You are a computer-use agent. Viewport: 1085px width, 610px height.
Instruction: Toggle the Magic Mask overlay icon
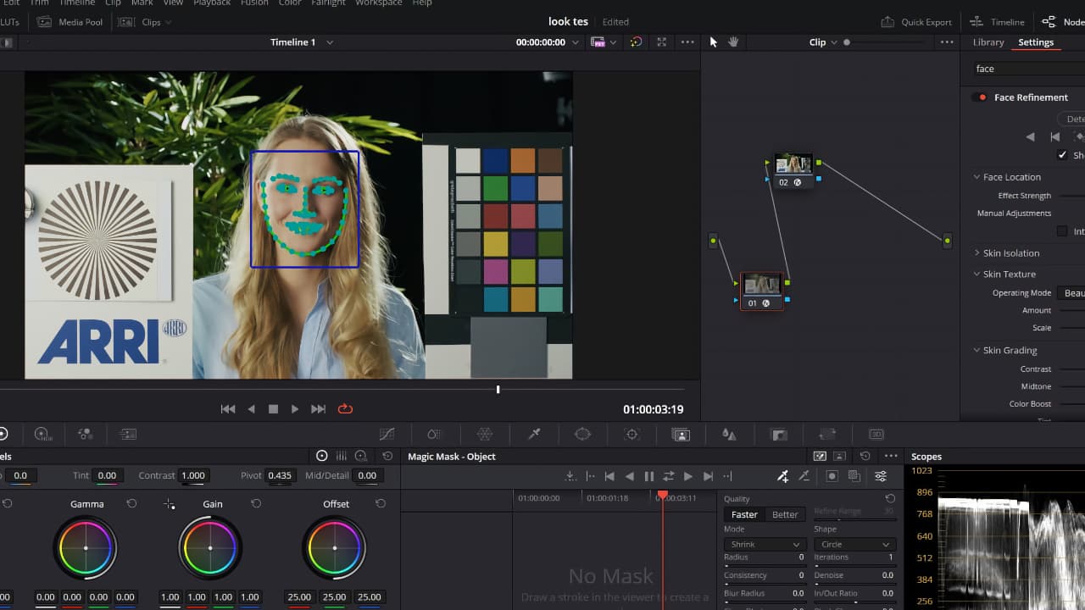832,476
